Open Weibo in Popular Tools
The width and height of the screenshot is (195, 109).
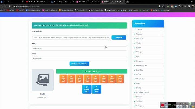click(139, 43)
